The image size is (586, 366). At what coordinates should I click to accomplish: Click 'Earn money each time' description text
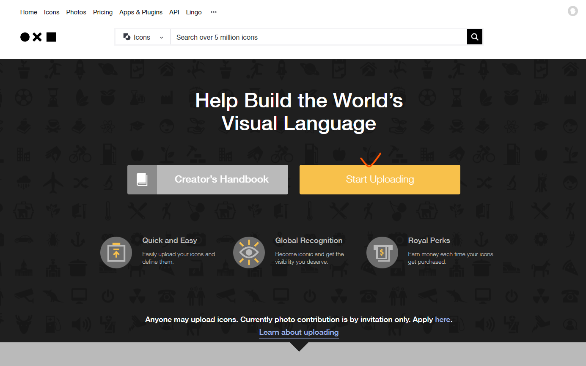click(x=451, y=258)
